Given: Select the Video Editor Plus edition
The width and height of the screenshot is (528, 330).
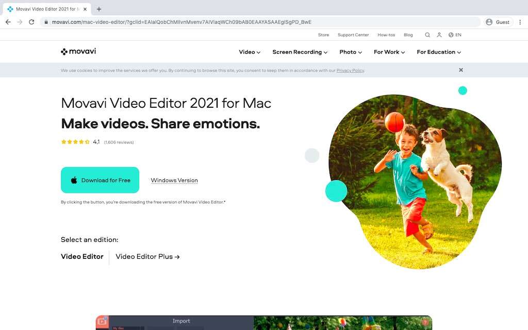Looking at the screenshot, I should 147,257.
